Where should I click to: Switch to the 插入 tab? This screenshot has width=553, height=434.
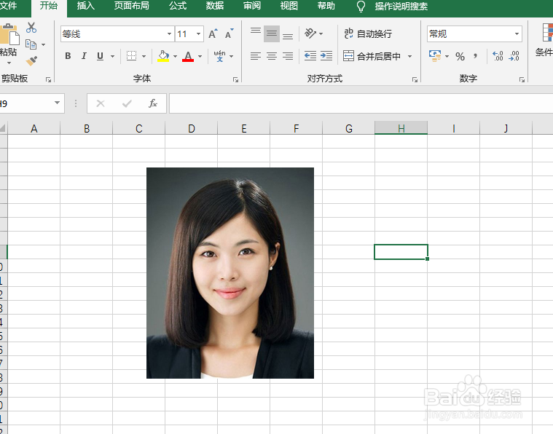coord(86,6)
